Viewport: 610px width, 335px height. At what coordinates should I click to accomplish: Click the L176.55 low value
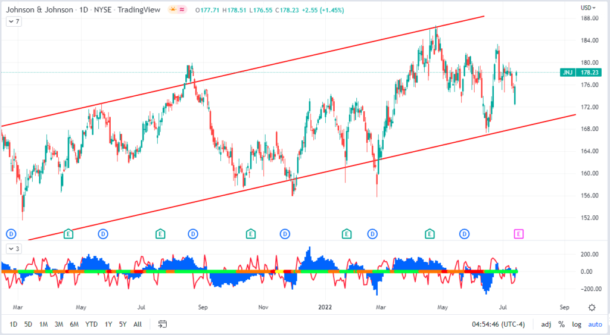(x=261, y=10)
